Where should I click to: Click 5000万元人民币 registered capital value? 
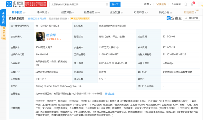[44, 47]
